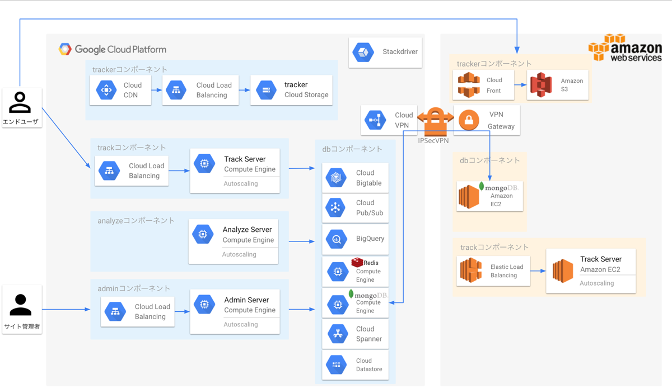Screen dimensions: 672x389
Task: Click the AWS trackerコンポーネント label
Action: 494,63
